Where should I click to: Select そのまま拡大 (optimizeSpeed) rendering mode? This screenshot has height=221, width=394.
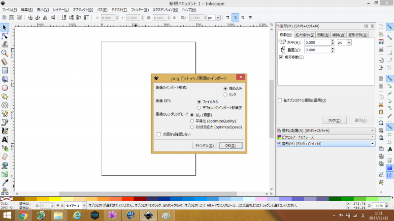pyautogui.click(x=192, y=127)
